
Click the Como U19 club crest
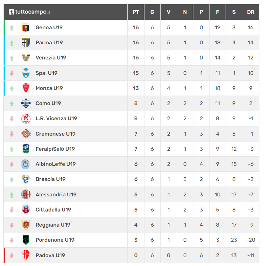coord(26,103)
